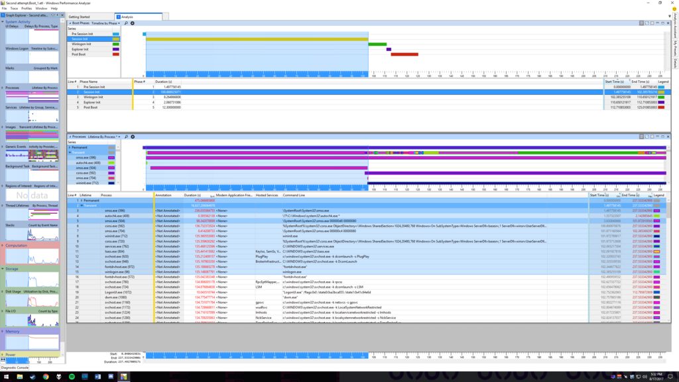Sort by Hosted Services column header
Screen dimensions: 679x382
[x=267, y=196]
